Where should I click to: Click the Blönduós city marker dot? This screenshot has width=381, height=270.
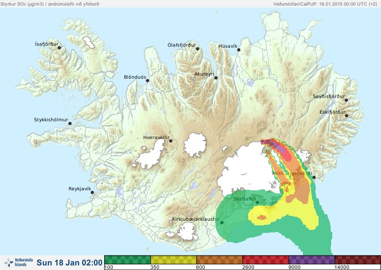coord(147,80)
